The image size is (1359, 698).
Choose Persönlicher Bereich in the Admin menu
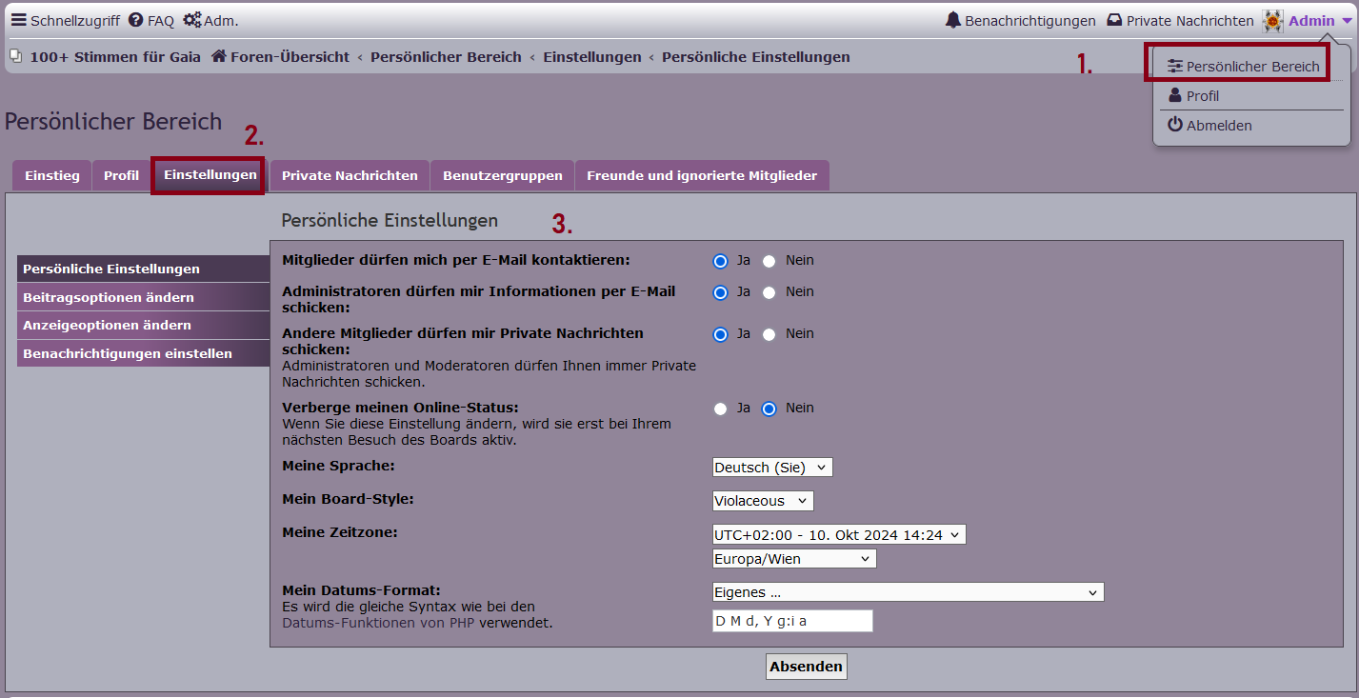point(1251,67)
